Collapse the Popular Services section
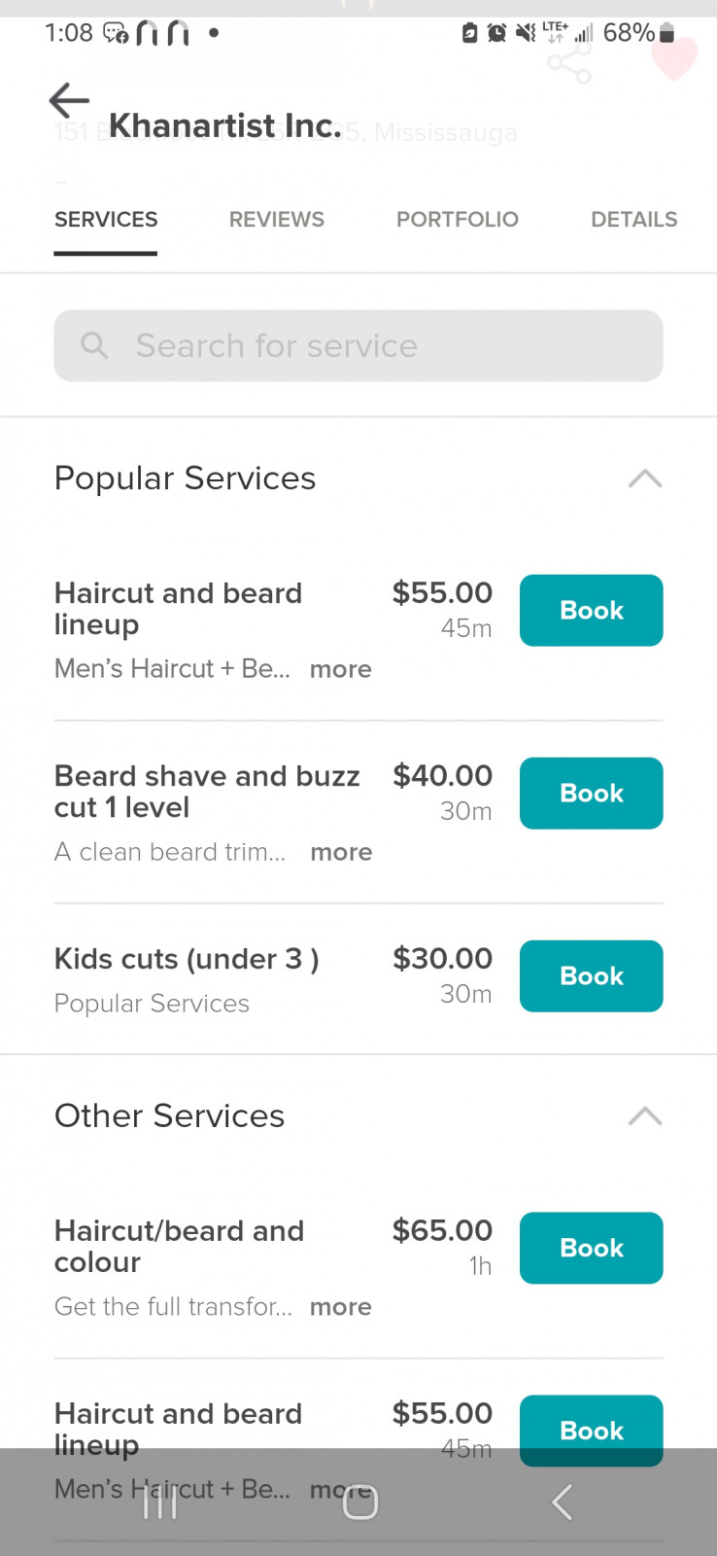717x1556 pixels. pos(645,478)
